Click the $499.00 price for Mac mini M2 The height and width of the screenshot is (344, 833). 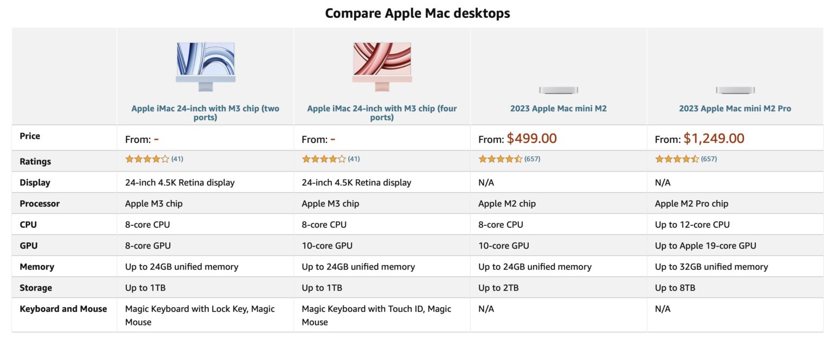532,138
